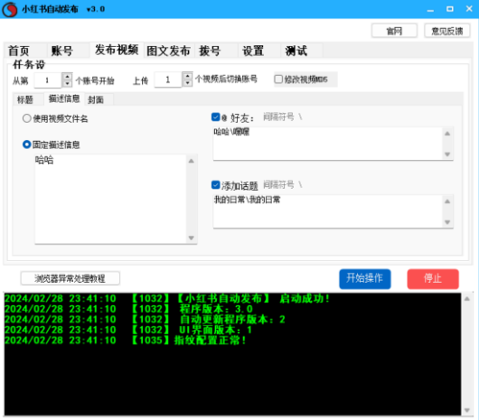Click up arrow in topics box scrollbar
Viewport: 479px width, 420px height.
[447, 201]
